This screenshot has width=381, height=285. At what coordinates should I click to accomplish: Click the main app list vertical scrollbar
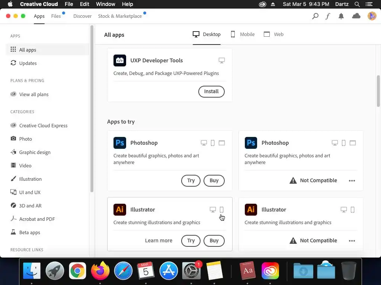click(x=378, y=91)
